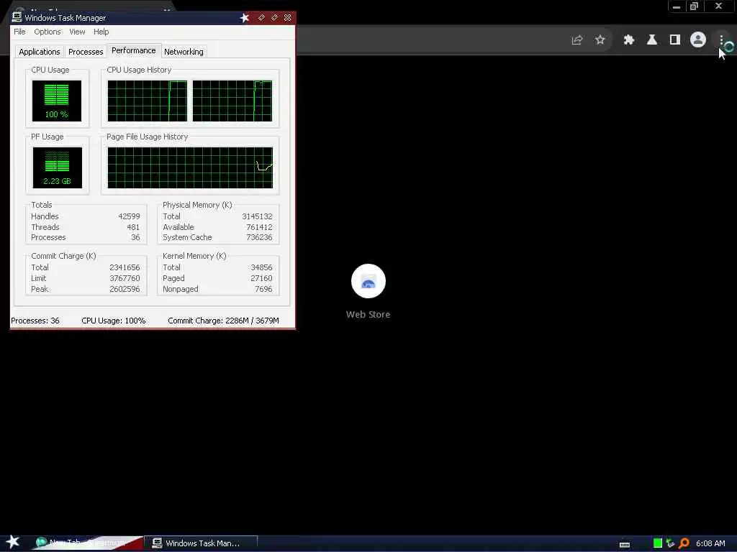Click the keyboard icon in system tray
737x552 pixels.
(625, 545)
